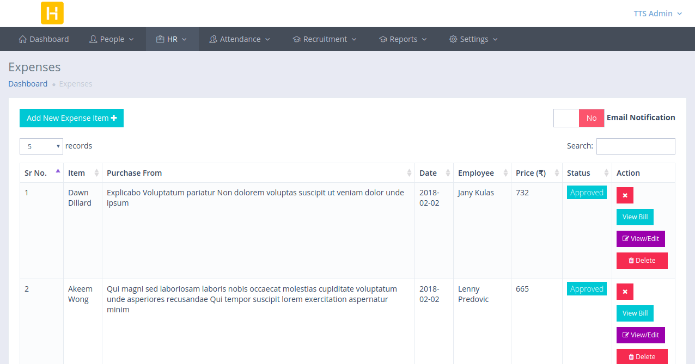Click the red X to cancel row 1 approval
The height and width of the screenshot is (364, 695).
[625, 195]
